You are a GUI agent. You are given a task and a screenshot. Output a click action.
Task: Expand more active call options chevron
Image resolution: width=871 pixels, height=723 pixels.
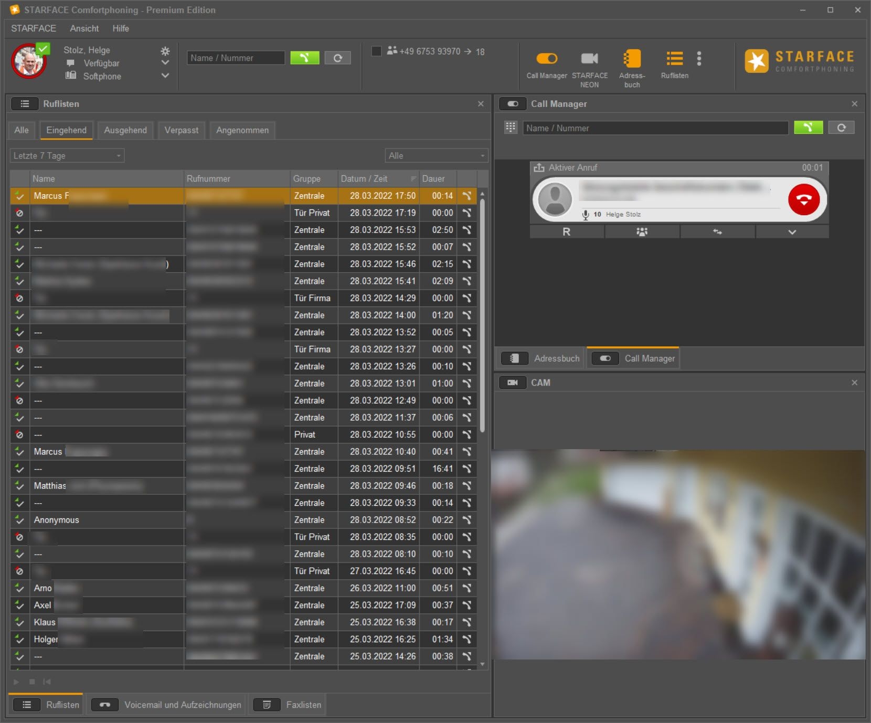(x=792, y=232)
